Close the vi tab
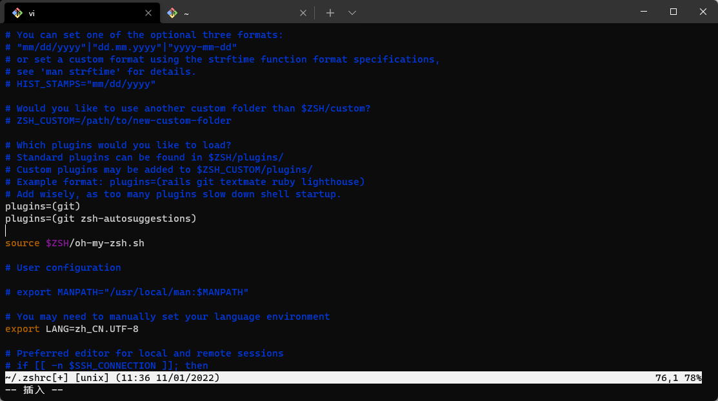The height and width of the screenshot is (401, 718). [148, 13]
